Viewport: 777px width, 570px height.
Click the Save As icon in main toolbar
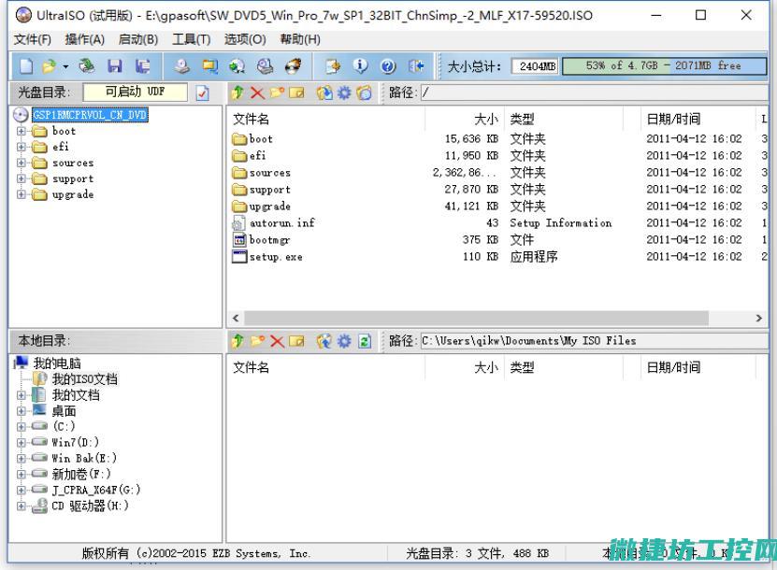(x=143, y=65)
